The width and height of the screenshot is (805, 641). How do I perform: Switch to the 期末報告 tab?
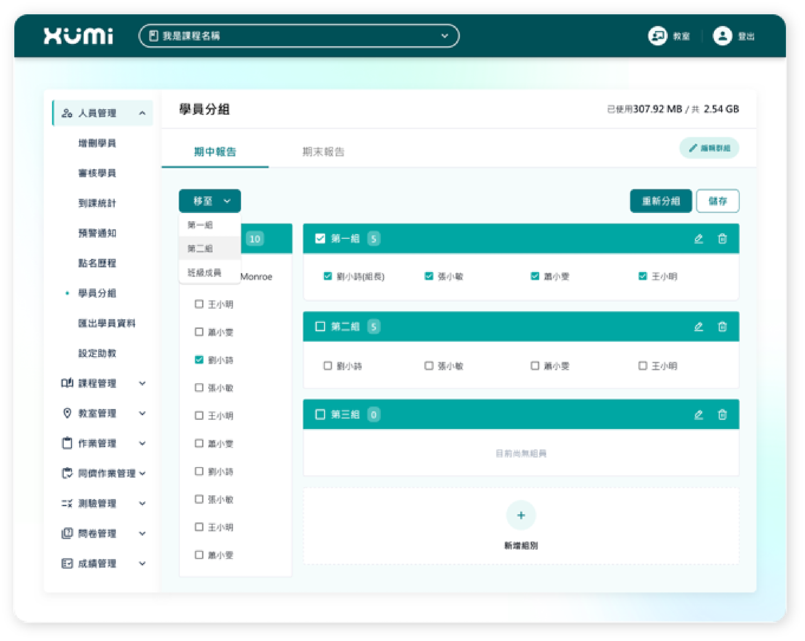click(x=324, y=152)
